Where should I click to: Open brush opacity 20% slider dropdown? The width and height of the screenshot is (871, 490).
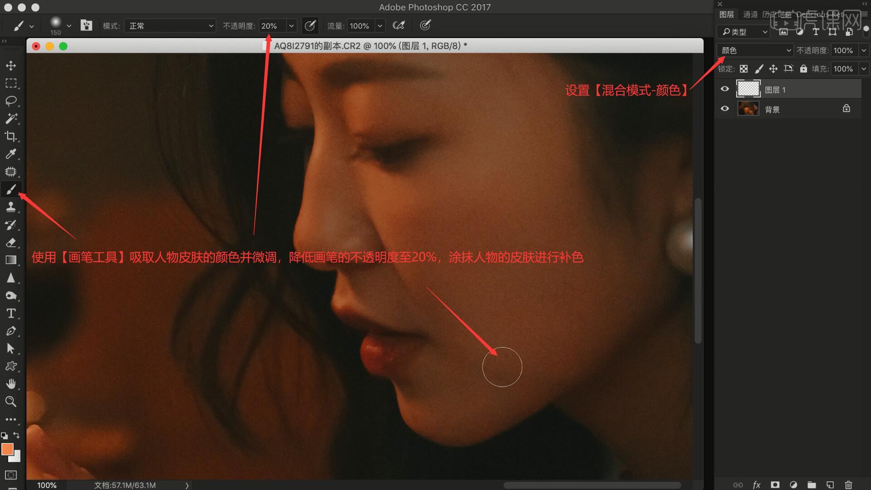point(292,26)
